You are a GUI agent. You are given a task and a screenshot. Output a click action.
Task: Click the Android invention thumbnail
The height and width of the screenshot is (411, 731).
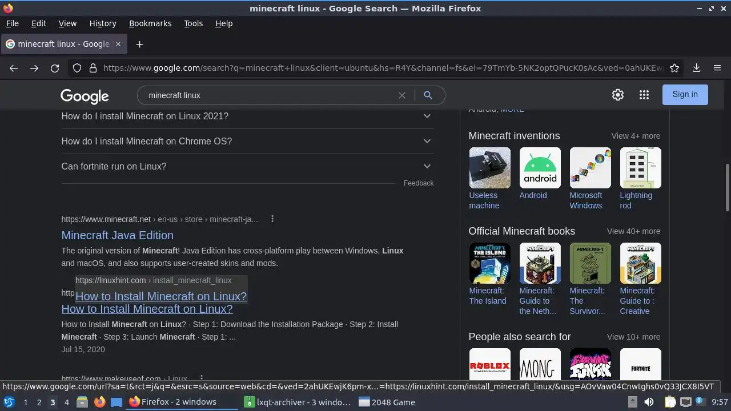click(x=540, y=168)
